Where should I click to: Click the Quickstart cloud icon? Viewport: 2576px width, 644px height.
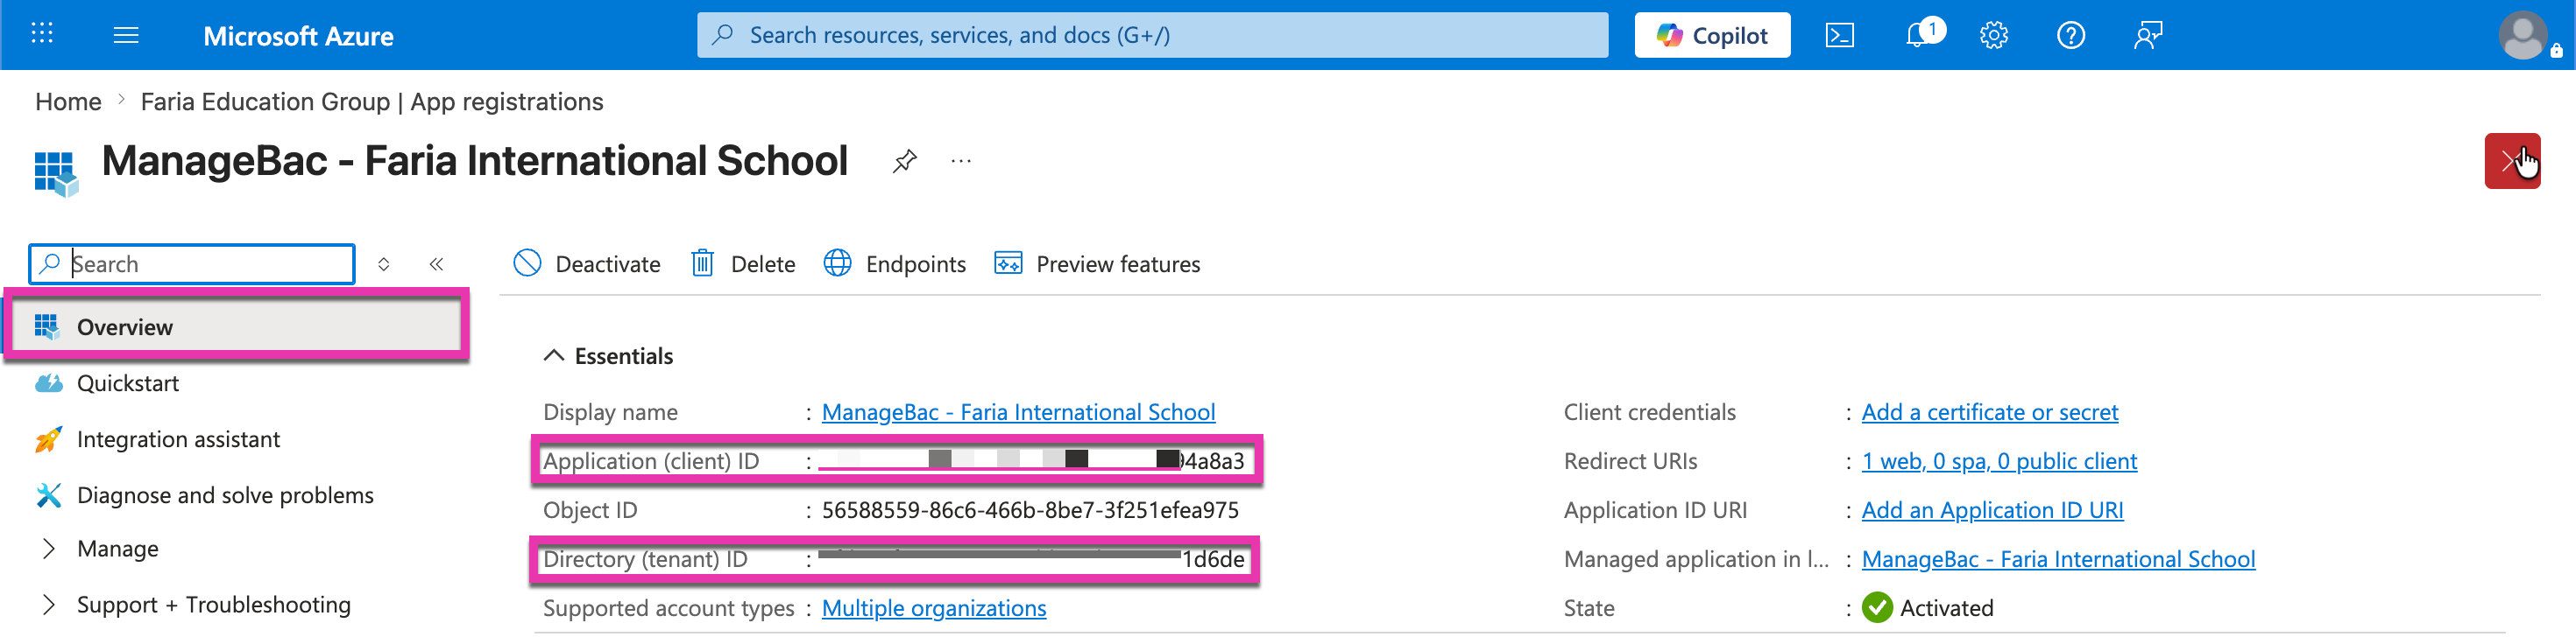(x=48, y=383)
